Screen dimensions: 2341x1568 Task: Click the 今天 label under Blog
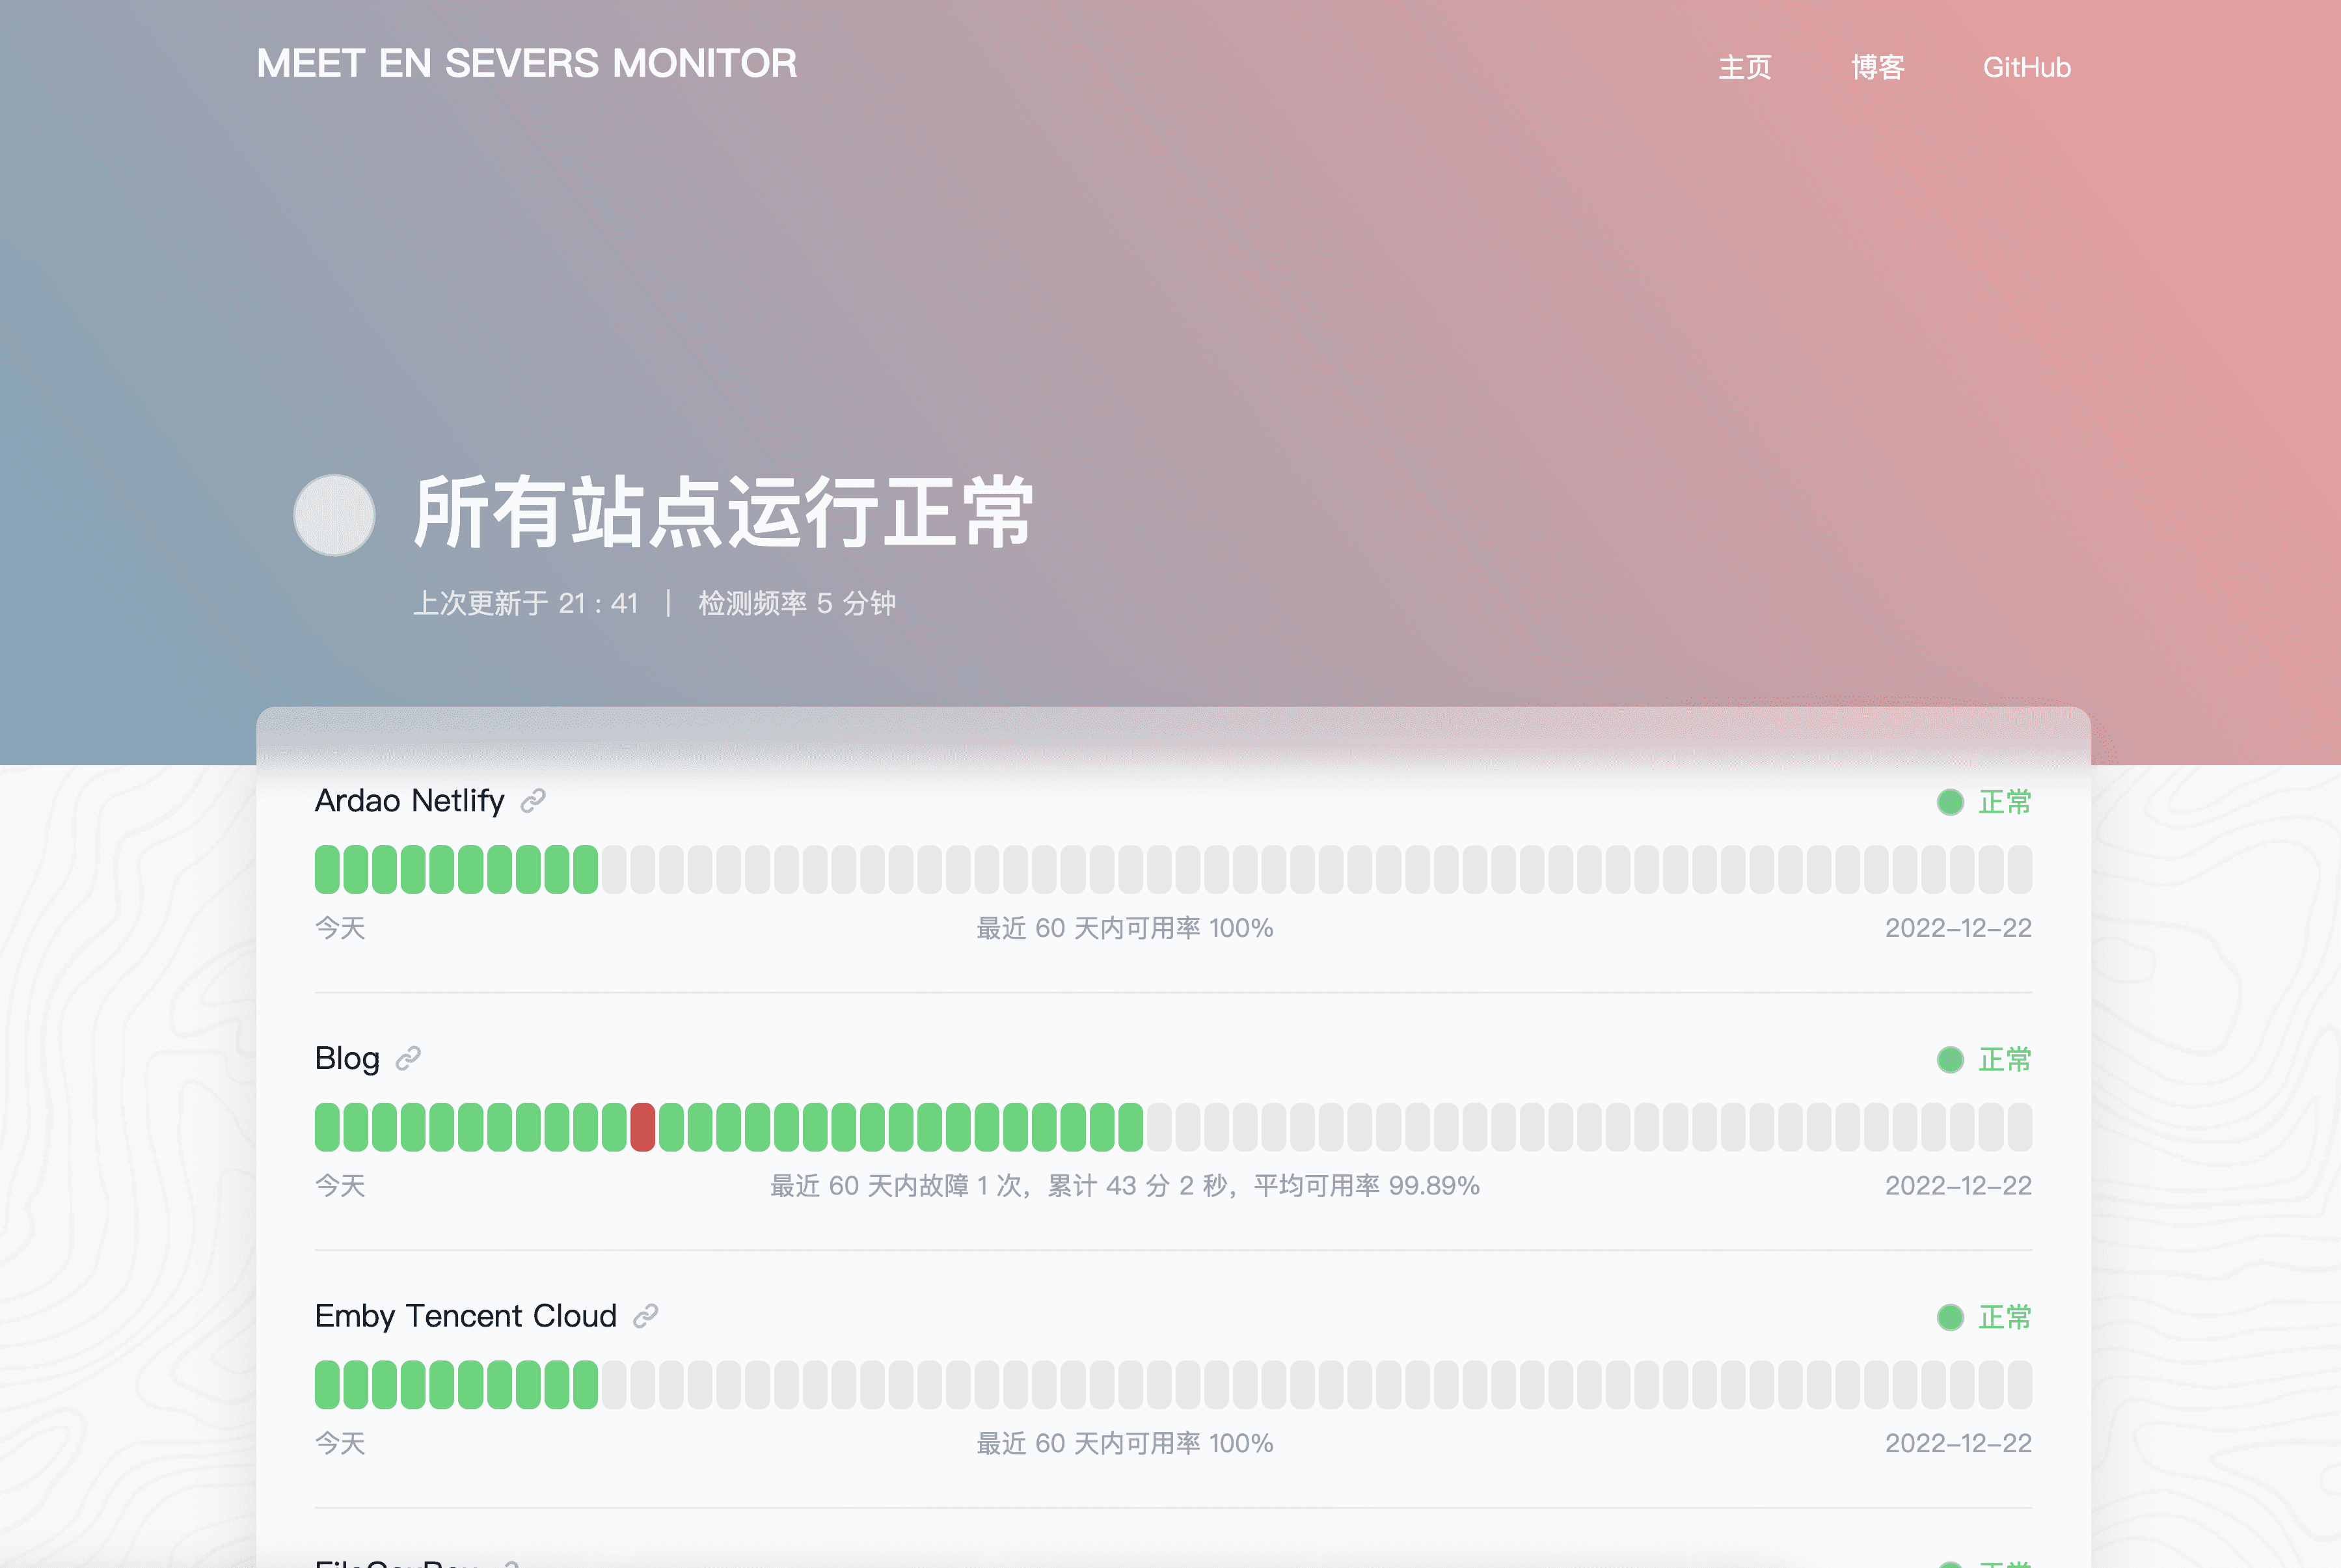[340, 1186]
